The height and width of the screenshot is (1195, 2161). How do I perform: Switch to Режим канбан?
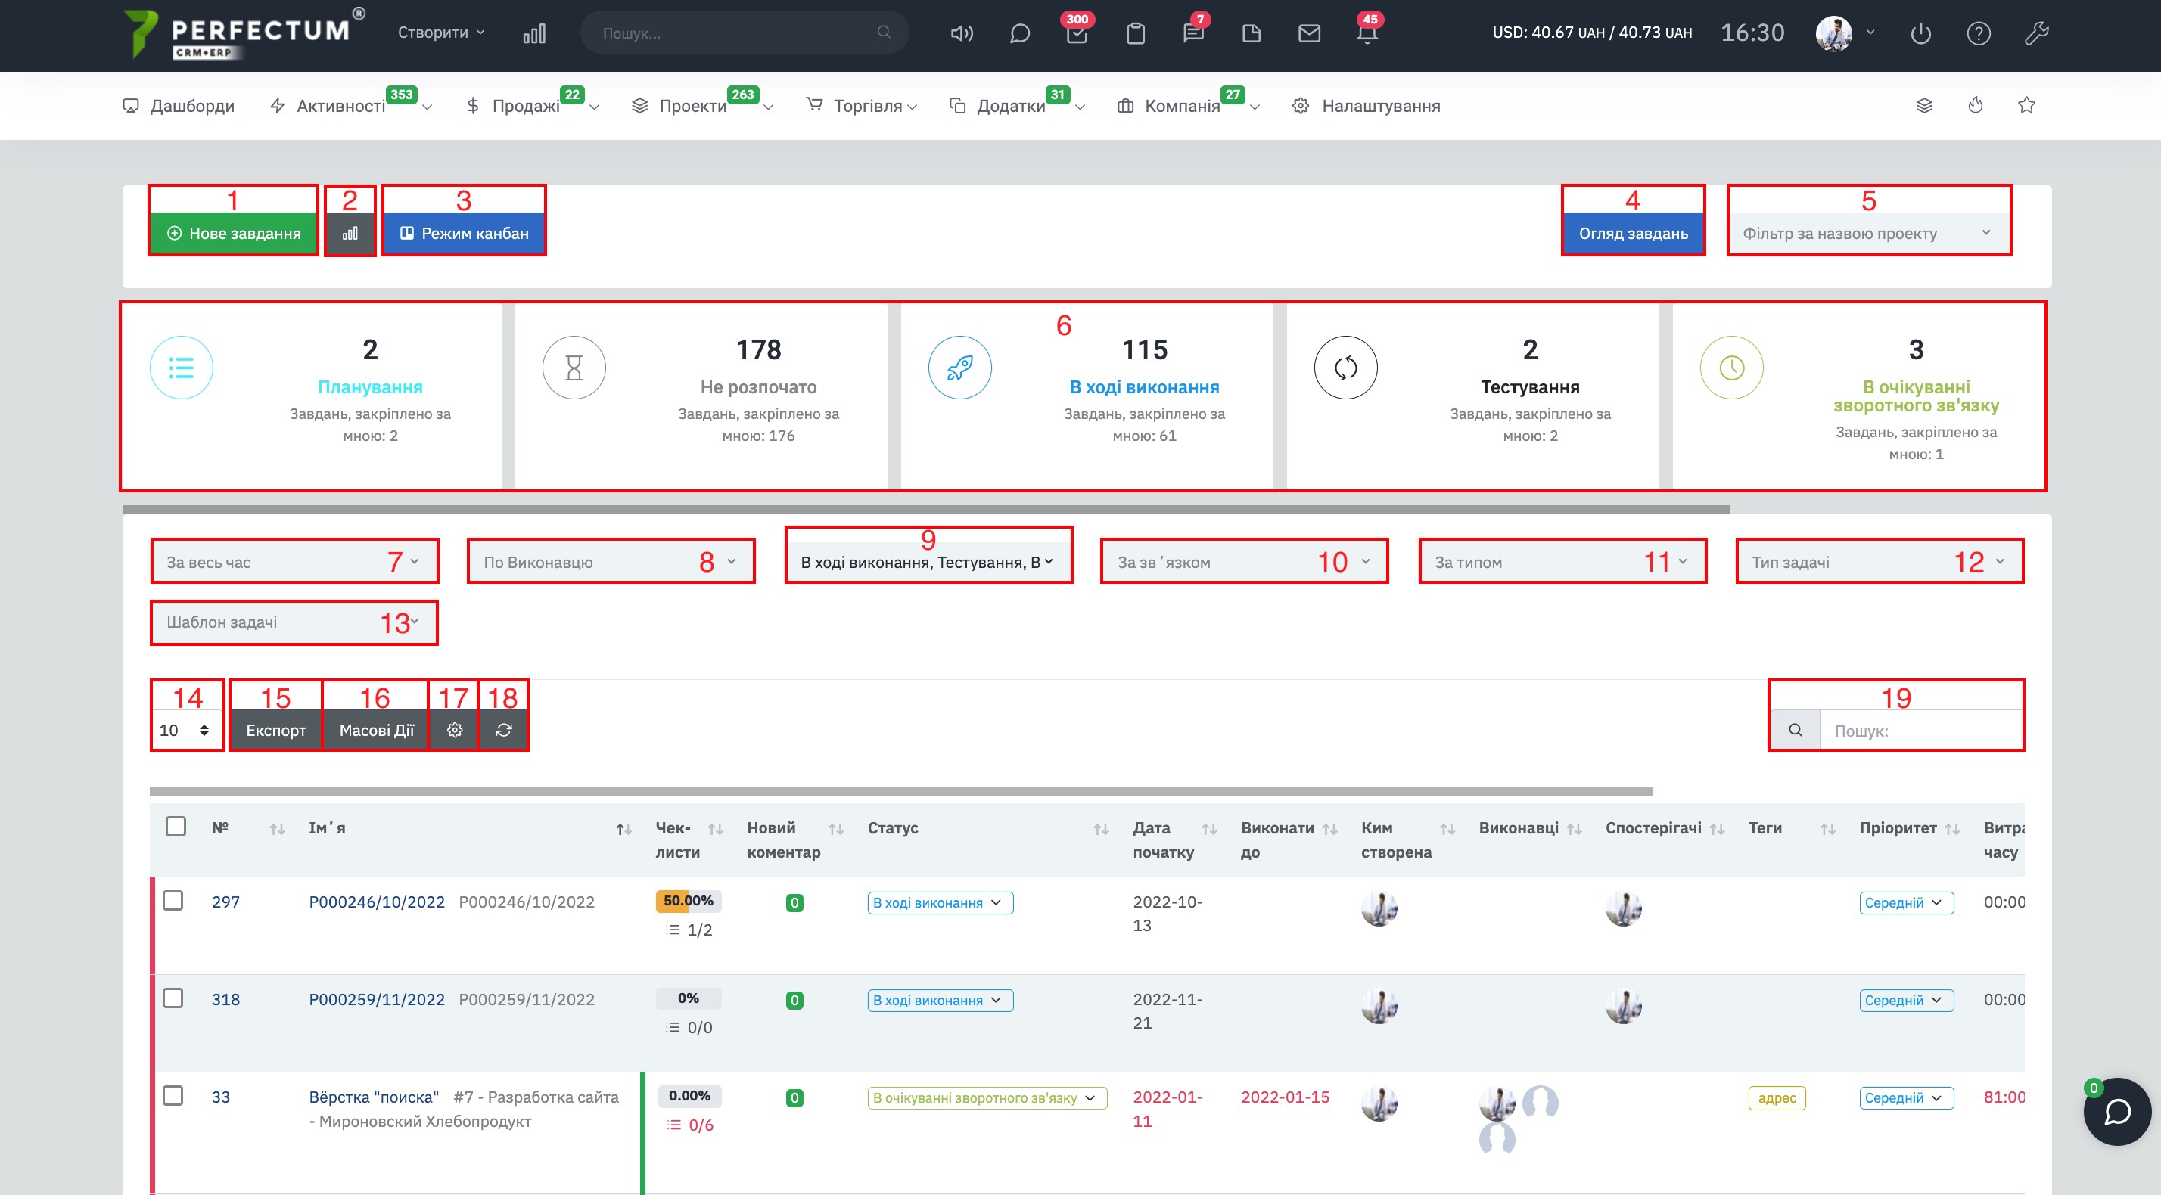(x=464, y=233)
